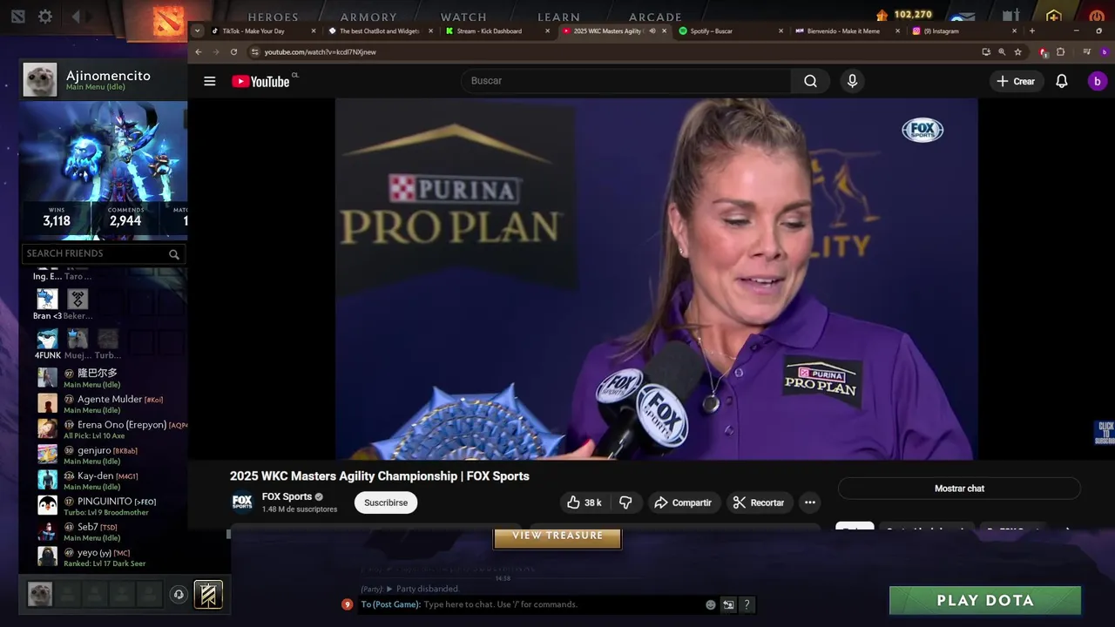Start voice search with microphone
1115x627 pixels.
coord(852,81)
